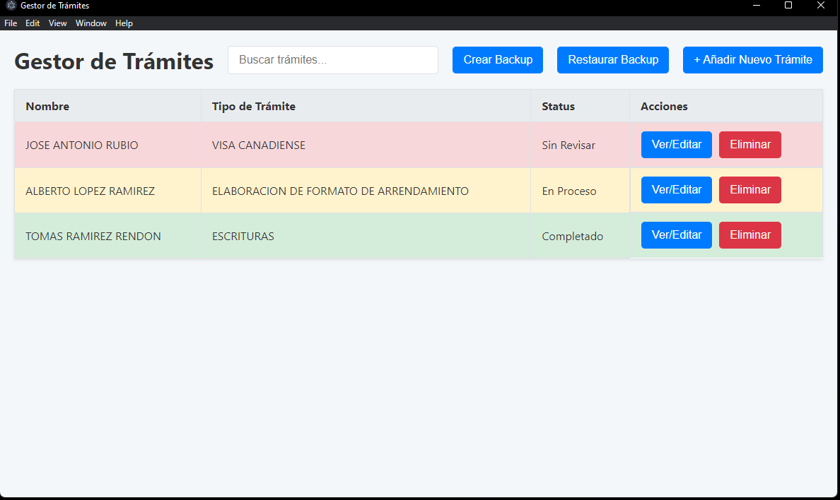Open Ver/Editar for Tomas Ramirez Rendon
The height and width of the screenshot is (500, 840).
point(676,235)
